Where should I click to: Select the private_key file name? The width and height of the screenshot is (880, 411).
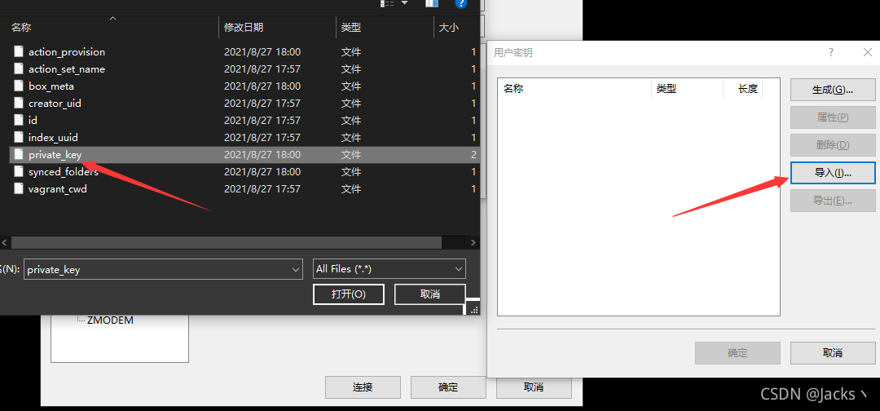coord(55,154)
